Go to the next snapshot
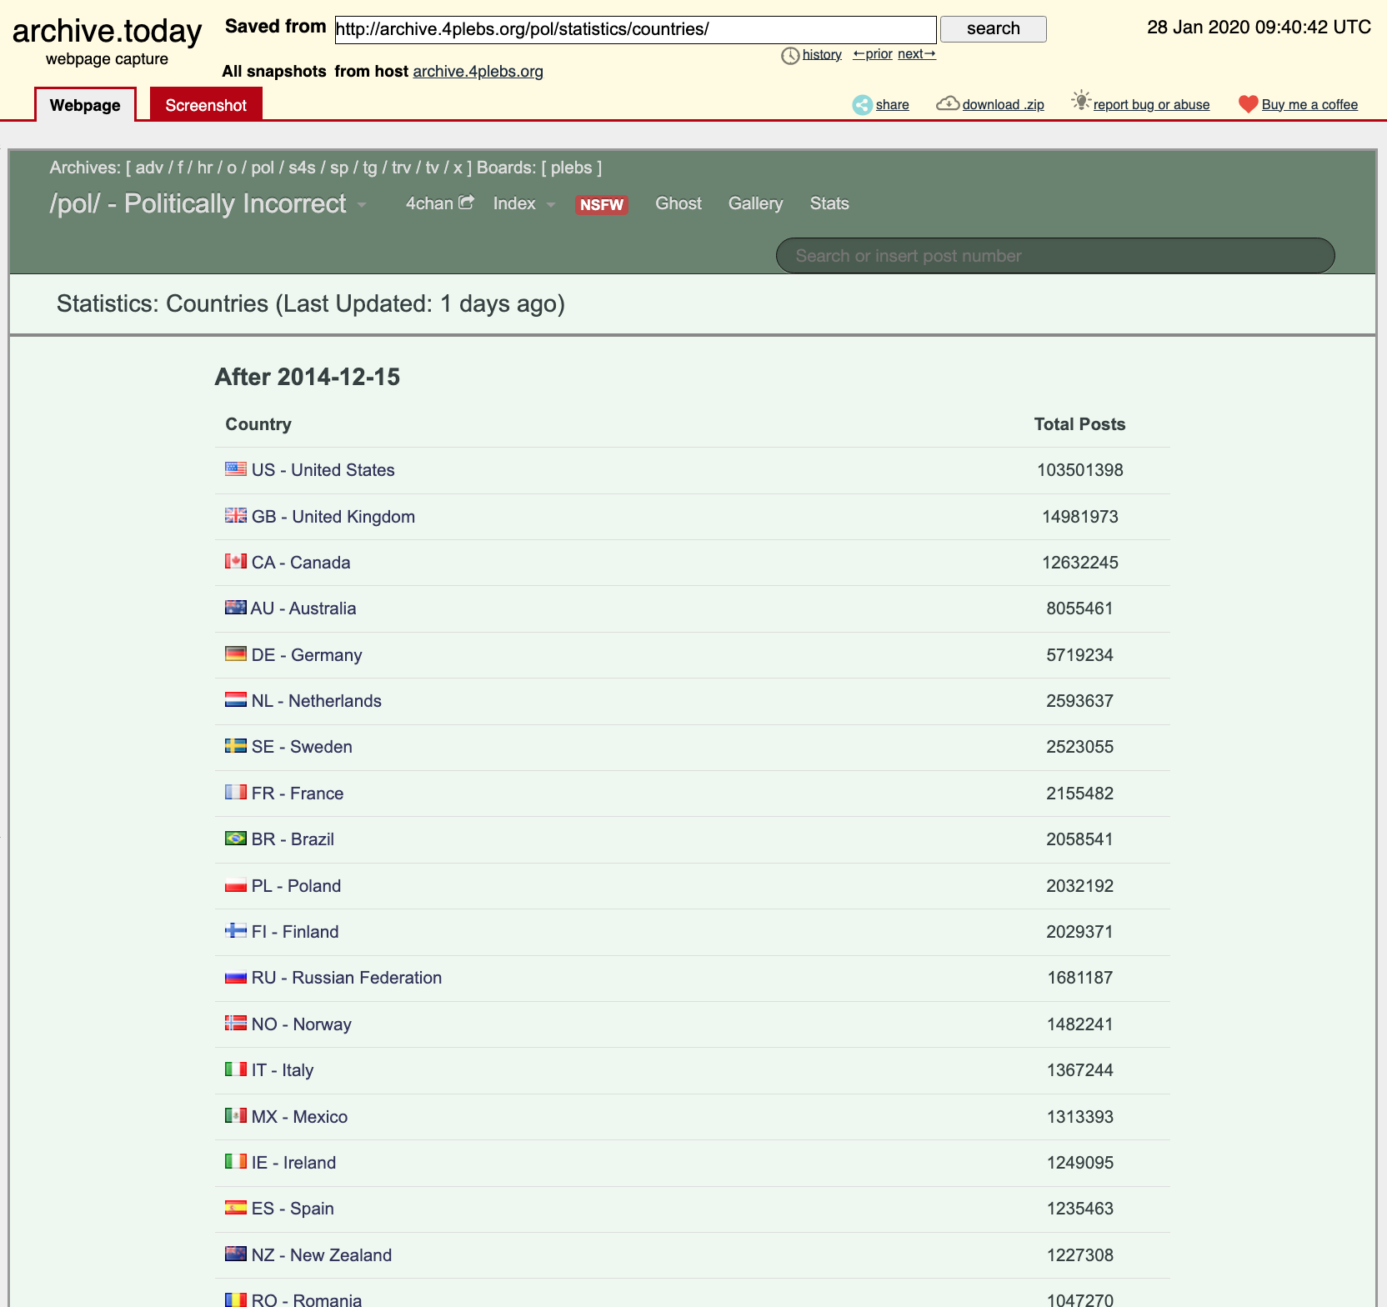 [x=917, y=53]
